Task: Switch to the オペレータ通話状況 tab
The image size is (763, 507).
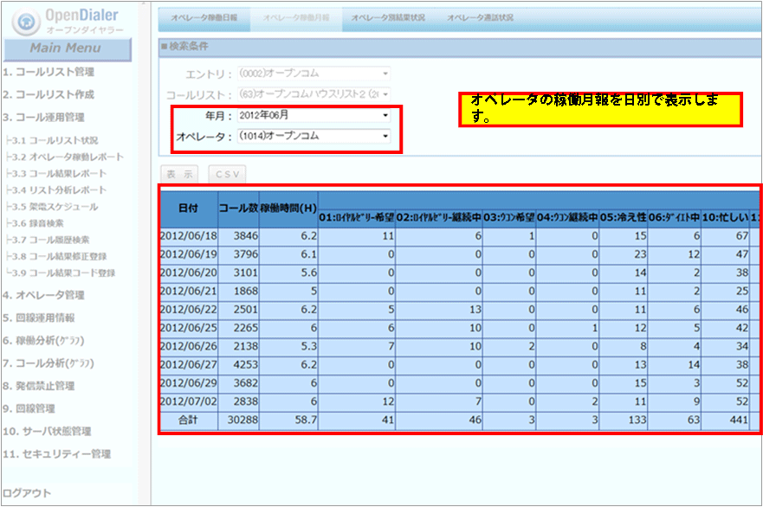Action: [481, 18]
